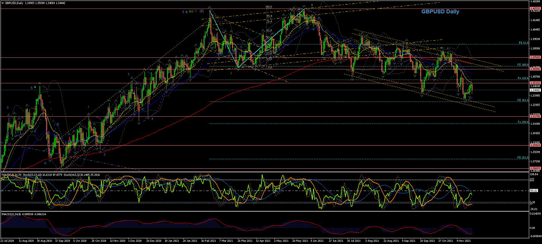Select the FE 161.8 Fibonacci expansion label

tap(523, 100)
